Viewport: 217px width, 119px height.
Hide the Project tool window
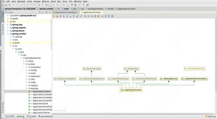point(50,12)
